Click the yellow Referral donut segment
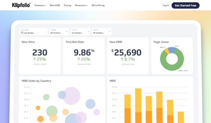Image resolution: width=211 pixels, height=123 pixels. point(167,51)
